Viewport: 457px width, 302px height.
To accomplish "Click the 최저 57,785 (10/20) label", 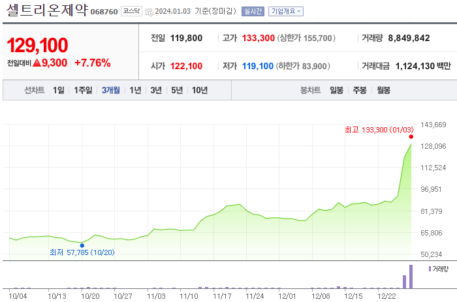I will (82, 252).
